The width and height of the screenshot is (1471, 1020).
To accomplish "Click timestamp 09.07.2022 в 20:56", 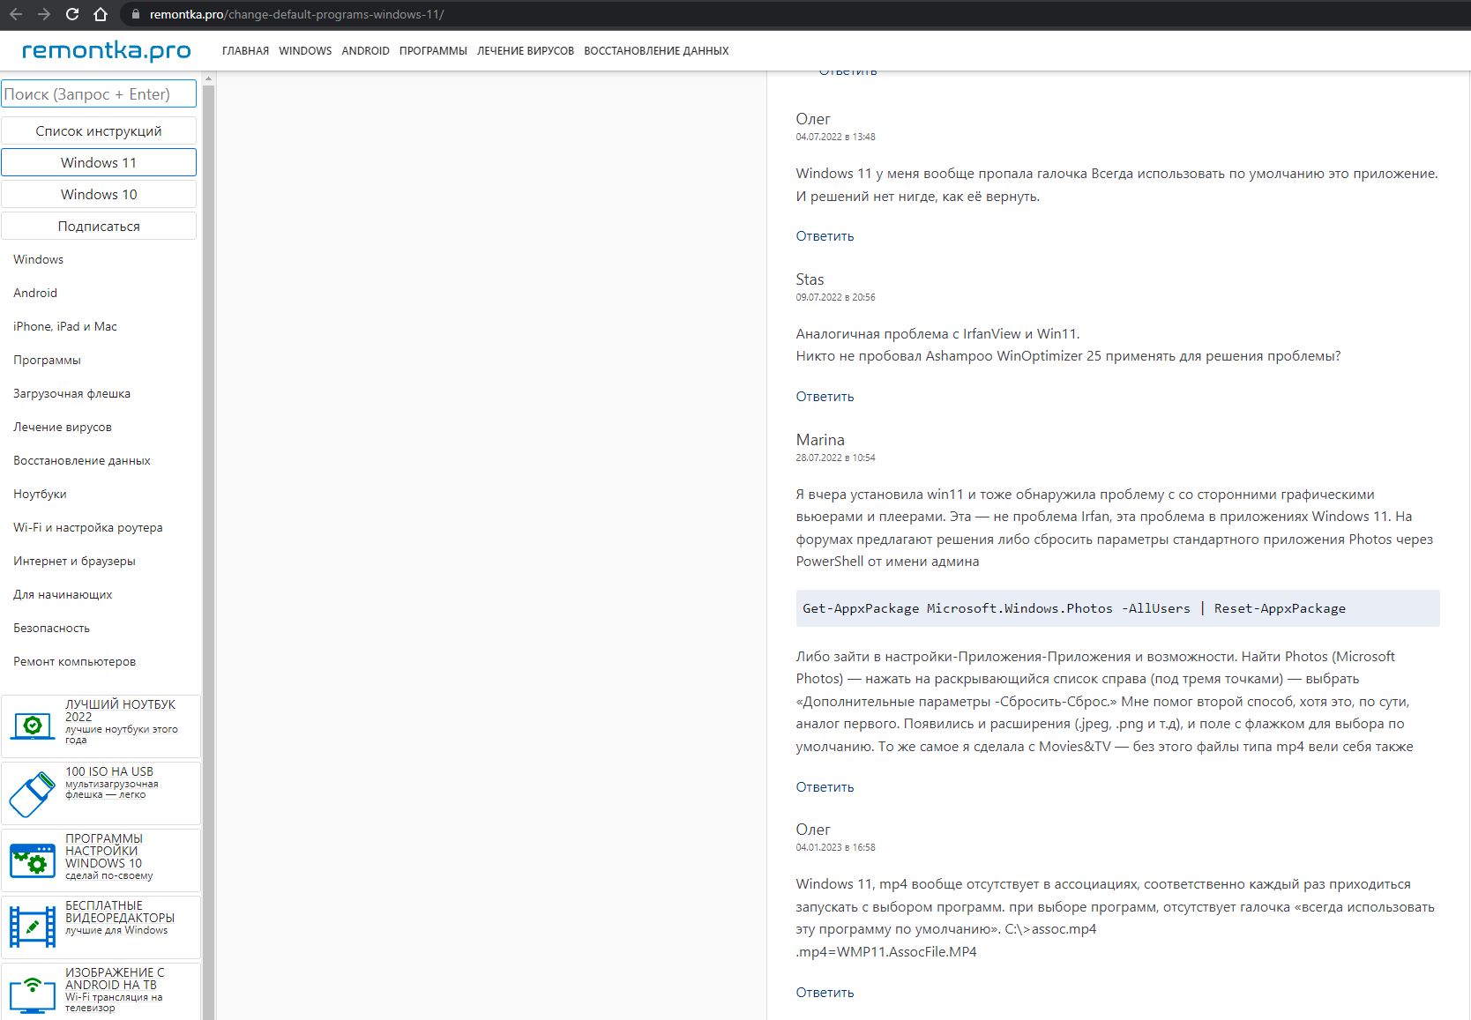I will tap(835, 297).
